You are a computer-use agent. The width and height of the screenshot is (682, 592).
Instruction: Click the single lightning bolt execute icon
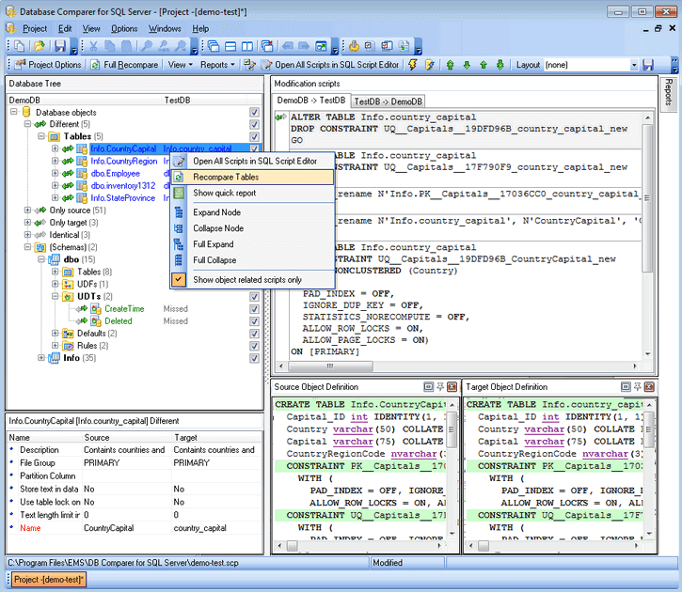click(412, 65)
